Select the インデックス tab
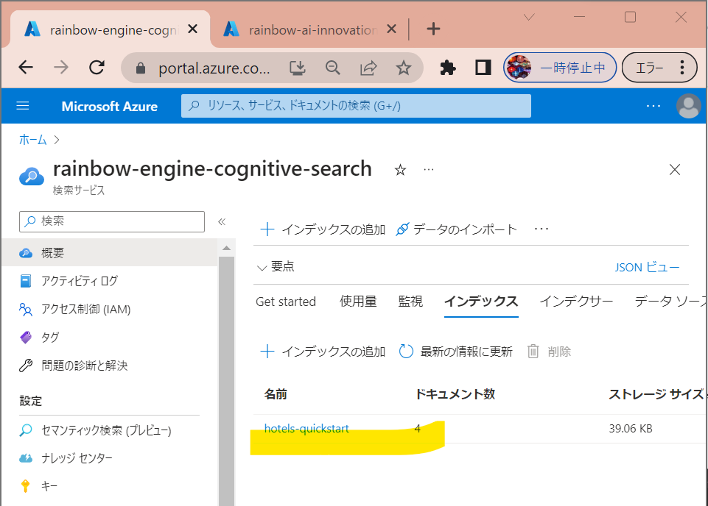708x506 pixels. coord(481,302)
